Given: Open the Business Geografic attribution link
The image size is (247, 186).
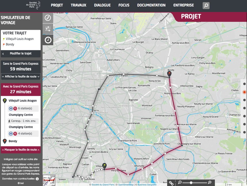Looking at the screenshot, I should (147, 185).
